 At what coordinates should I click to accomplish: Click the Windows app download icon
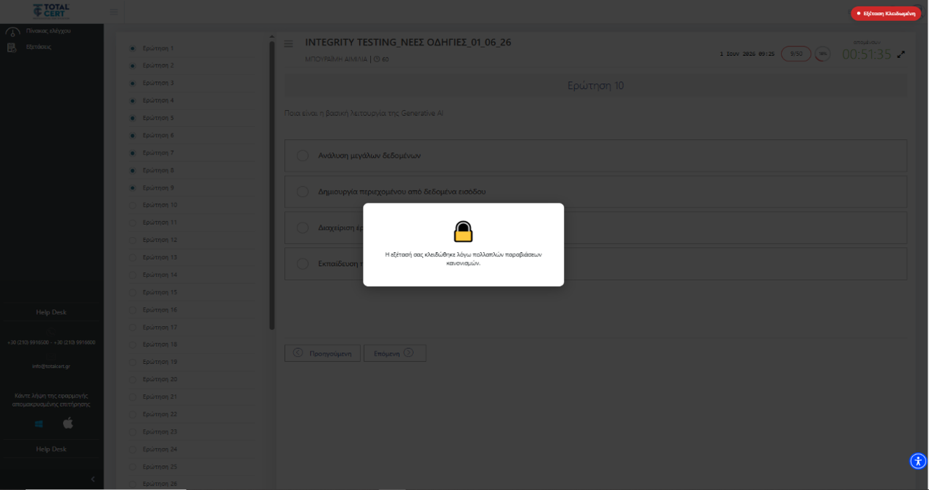tap(38, 424)
